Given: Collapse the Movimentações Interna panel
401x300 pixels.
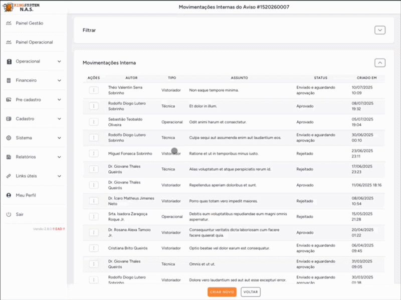Looking at the screenshot, I should click(x=380, y=63).
